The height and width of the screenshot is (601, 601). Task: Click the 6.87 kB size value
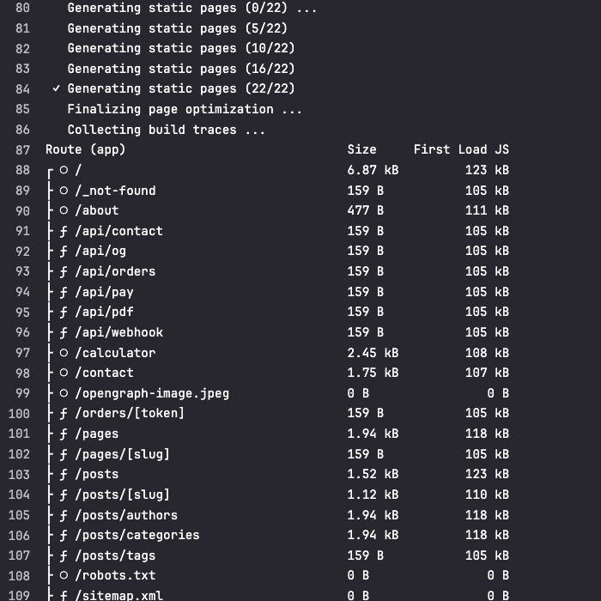coord(373,170)
